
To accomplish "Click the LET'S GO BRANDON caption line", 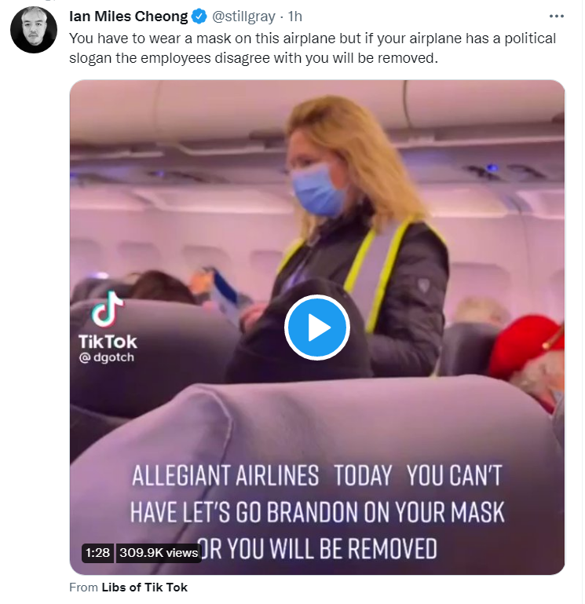I will coord(317,512).
